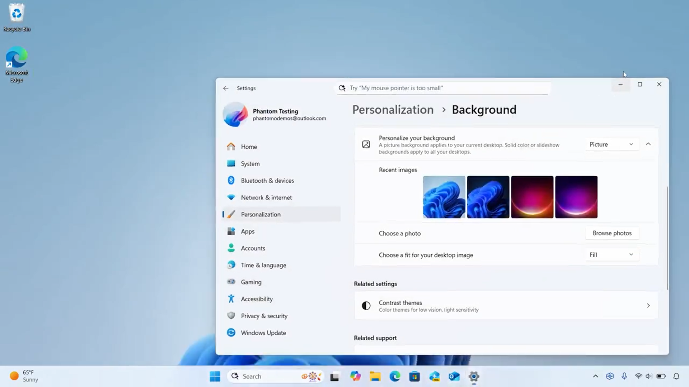The height and width of the screenshot is (387, 689).
Task: Open the Fill desktop fit dropdown
Action: 611,255
